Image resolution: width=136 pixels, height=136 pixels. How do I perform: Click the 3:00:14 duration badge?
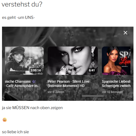(x=36, y=70)
